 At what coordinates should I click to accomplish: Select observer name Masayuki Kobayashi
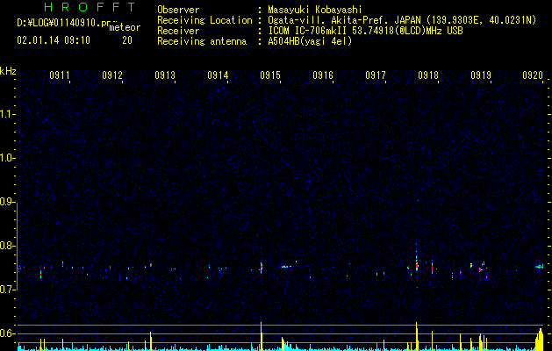pyautogui.click(x=315, y=10)
